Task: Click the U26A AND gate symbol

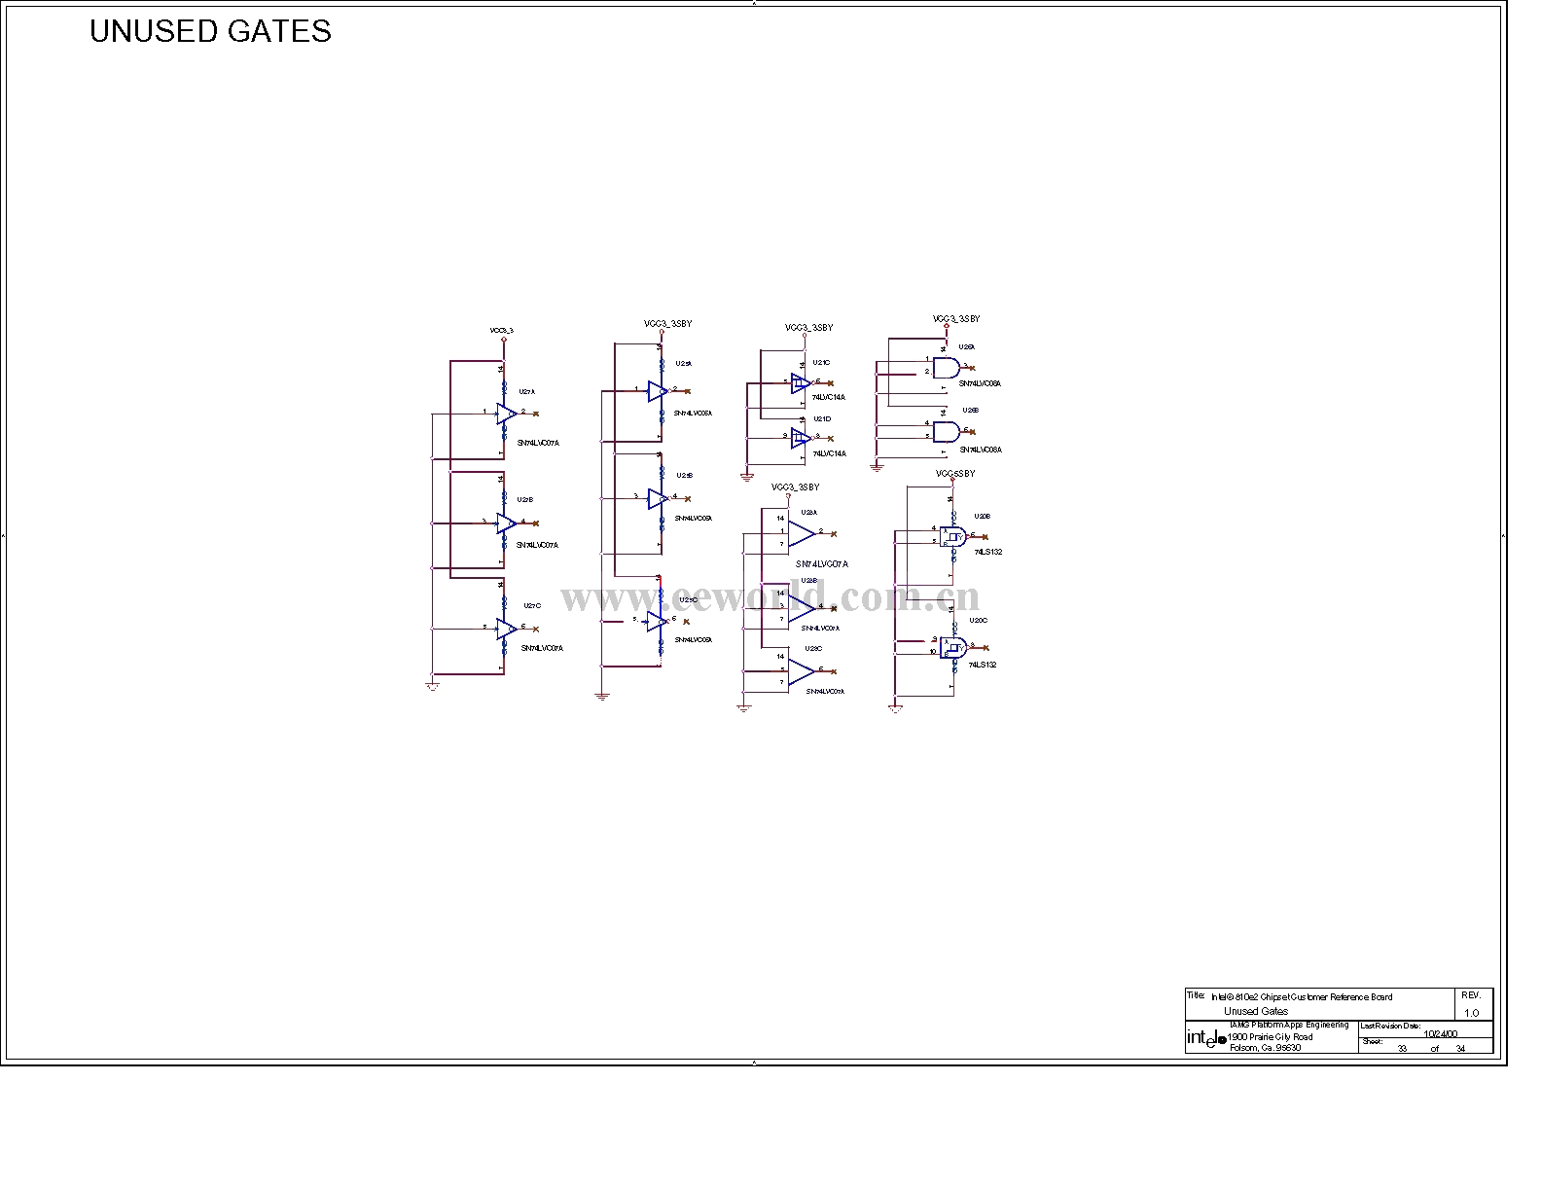Action: pyautogui.click(x=946, y=368)
